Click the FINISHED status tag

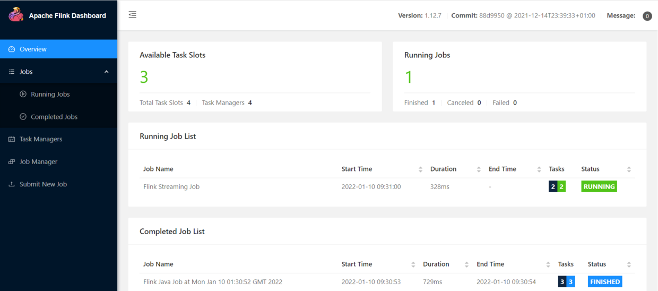(x=605, y=282)
